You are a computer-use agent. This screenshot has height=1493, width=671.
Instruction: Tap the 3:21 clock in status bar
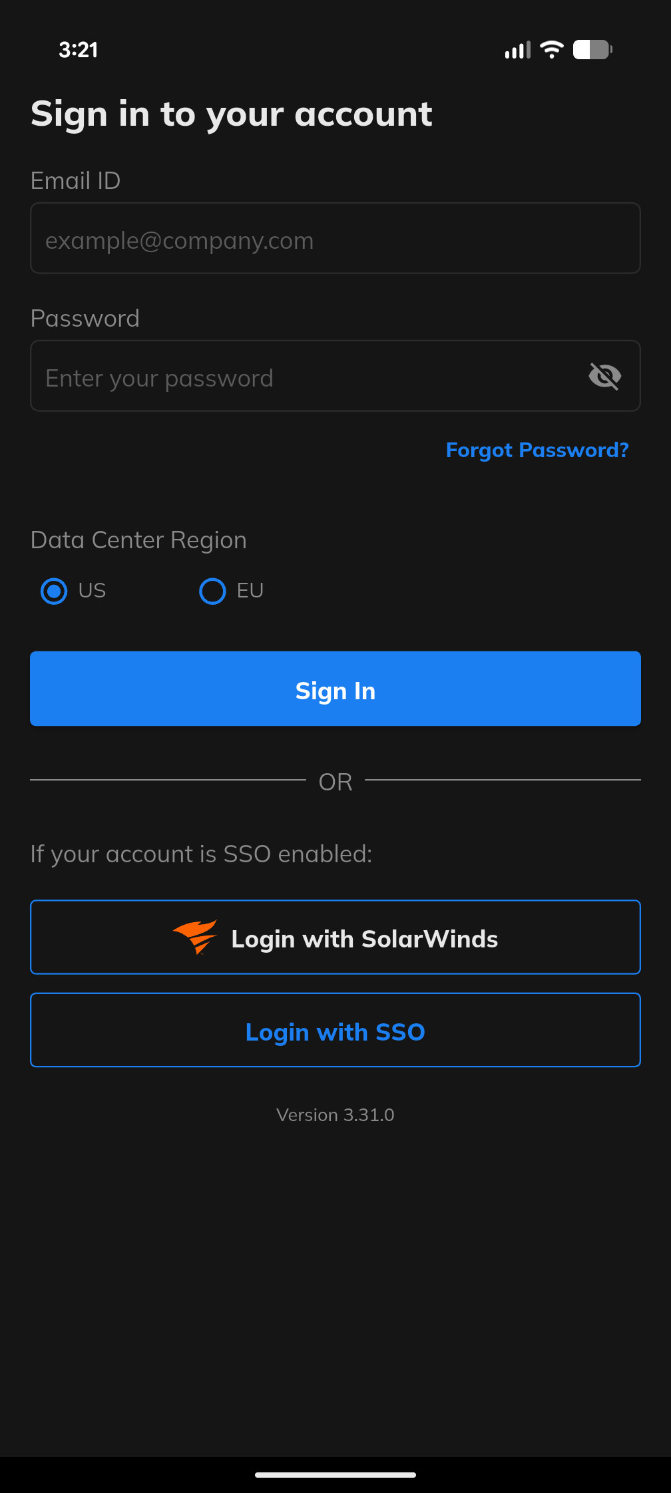coord(79,50)
